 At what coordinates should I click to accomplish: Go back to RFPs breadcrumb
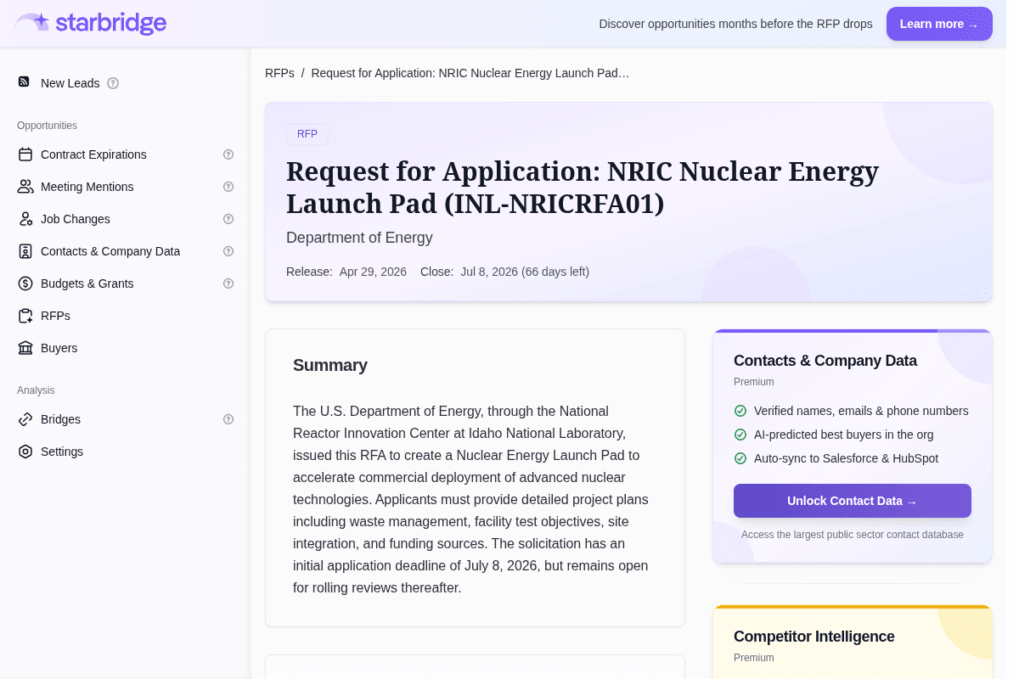coord(279,73)
